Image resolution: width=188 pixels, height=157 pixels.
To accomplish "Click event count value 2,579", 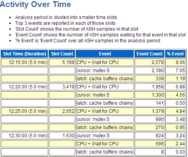I will (x=157, y=62).
